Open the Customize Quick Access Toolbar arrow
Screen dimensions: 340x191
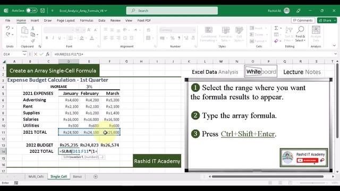pyautogui.click(x=52, y=11)
